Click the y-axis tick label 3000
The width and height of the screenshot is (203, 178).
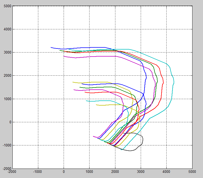pyautogui.click(x=7, y=53)
